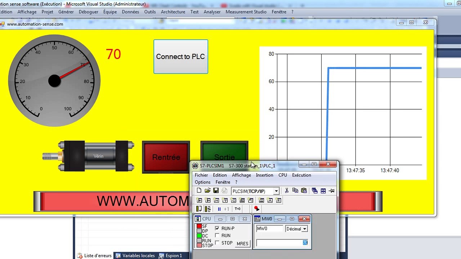
Task: Select continuous scan cycle mode
Action: point(208,209)
